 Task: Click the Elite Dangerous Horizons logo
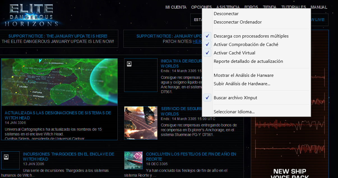[31, 15]
